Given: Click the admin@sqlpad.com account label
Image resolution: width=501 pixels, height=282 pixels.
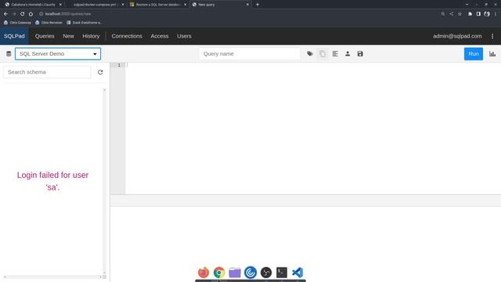Looking at the screenshot, I should 457,36.
